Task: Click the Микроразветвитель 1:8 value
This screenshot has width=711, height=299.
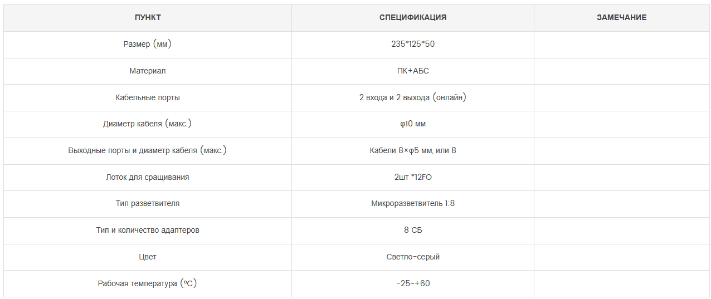Action: tap(413, 204)
